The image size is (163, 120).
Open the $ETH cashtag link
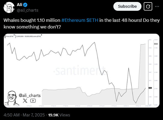click(92, 20)
